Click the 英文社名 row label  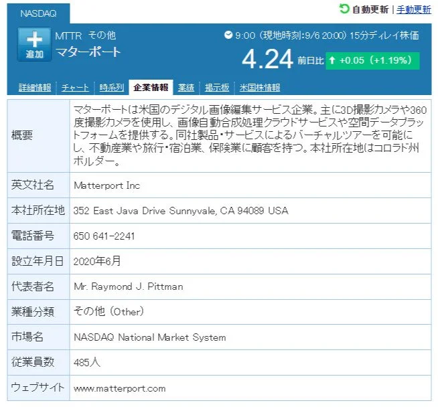(32, 185)
